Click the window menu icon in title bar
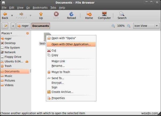161x116 pixels. pos(3,3)
